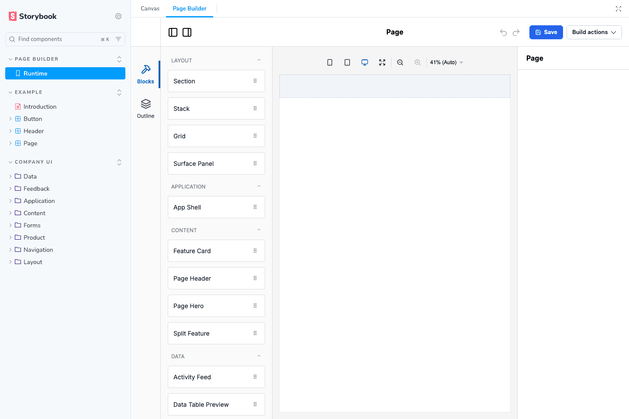Grab the Page Hero drag handle
Viewport: 629px width, 419px height.
255,306
